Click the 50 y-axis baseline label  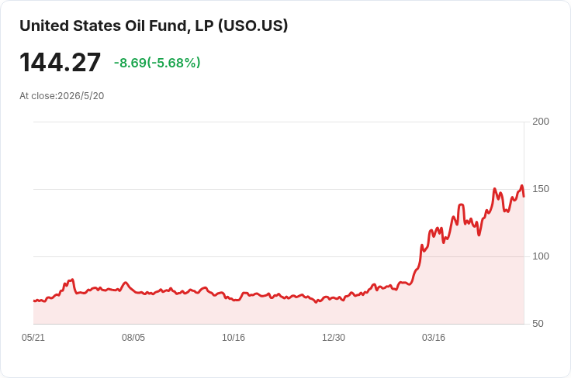(x=538, y=324)
